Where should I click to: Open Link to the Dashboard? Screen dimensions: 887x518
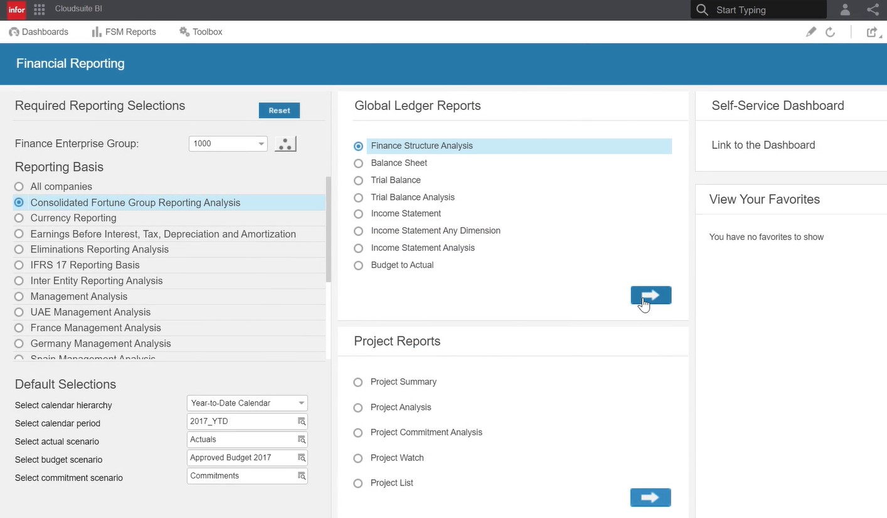[763, 145]
